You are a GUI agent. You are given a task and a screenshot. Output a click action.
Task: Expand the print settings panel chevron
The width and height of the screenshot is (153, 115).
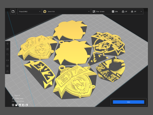click(141, 11)
